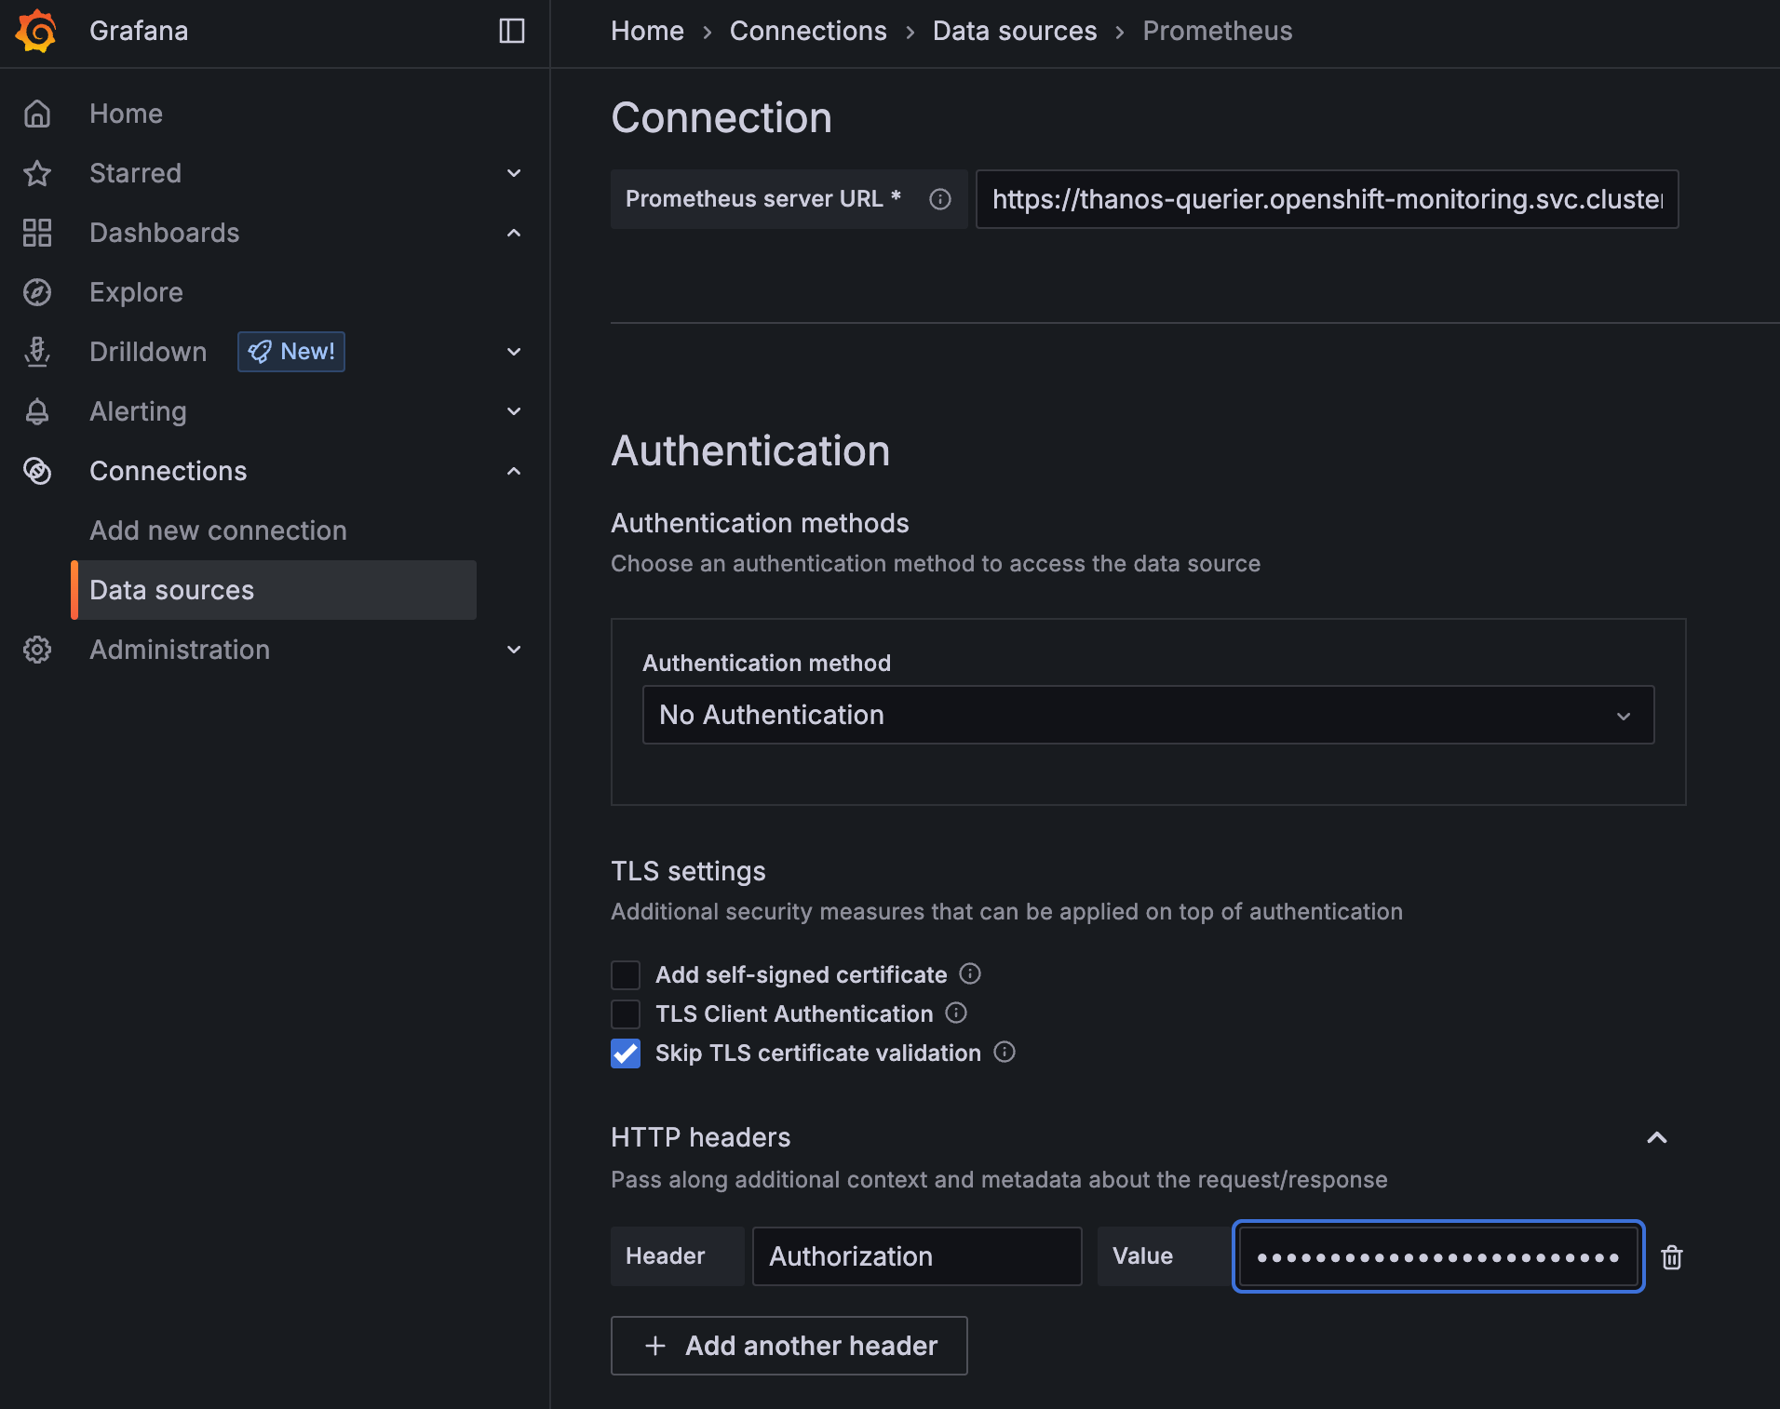Screen dimensions: 1780x1409
Task: Open the Authentication method dropdown
Action: pos(1146,715)
